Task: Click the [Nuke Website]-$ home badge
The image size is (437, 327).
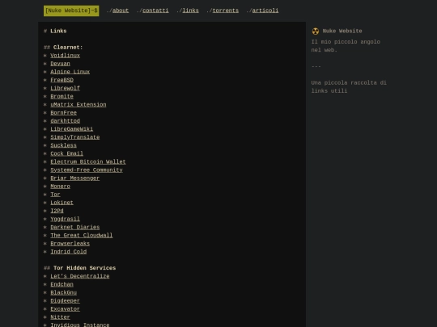Action: (x=71, y=10)
